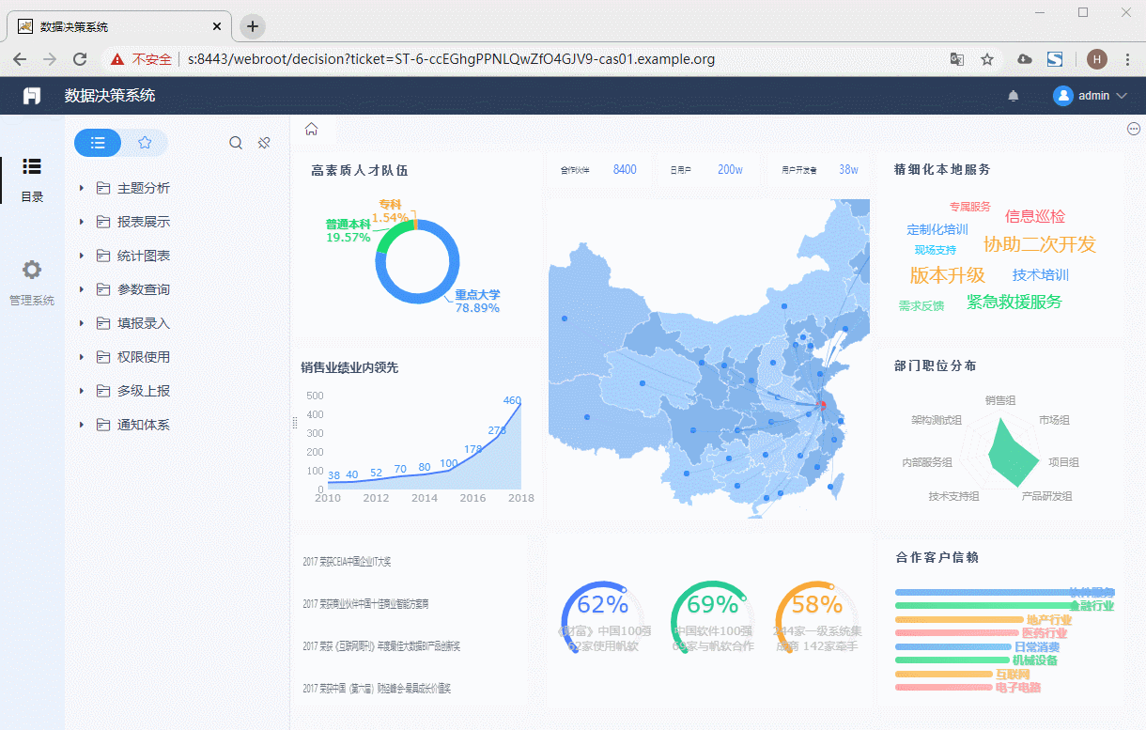
Task: Click the 58% gauge ring
Action: [x=817, y=616]
